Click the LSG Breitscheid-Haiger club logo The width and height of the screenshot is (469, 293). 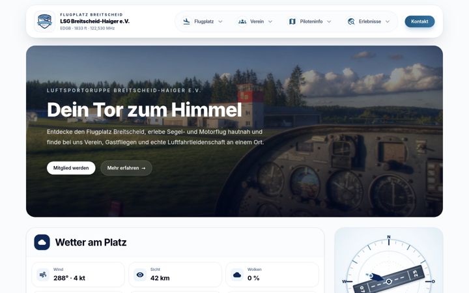point(44,21)
